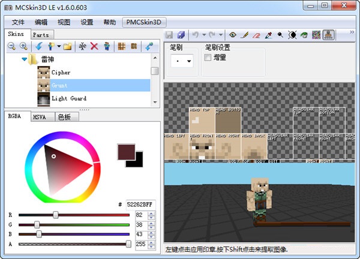This screenshot has width=360, height=259.
Task: Click the smaller grid resolution icon
Action: [x=134, y=46]
